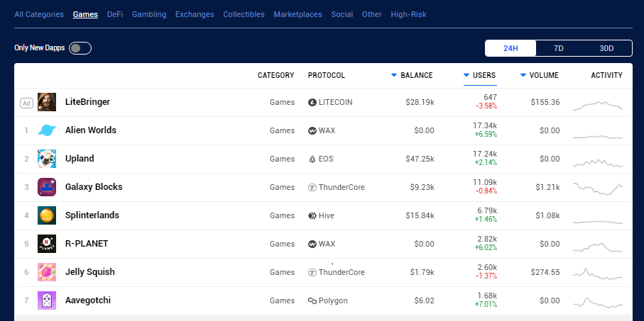This screenshot has width=644, height=321.
Task: View Aavegotchi activity sparkline chart
Action: click(x=598, y=303)
